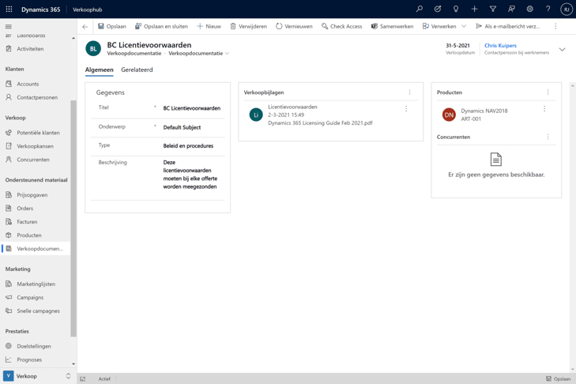Open command bar overflow more options
Screen dimensions: 576x384
pos(555,26)
